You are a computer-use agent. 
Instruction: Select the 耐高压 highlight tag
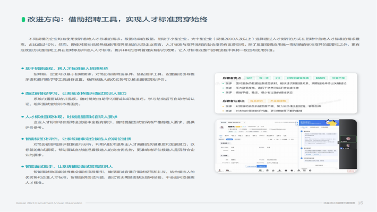point(321,78)
